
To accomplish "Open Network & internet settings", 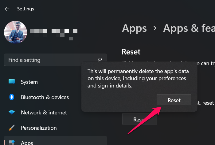I will pos(44,113).
